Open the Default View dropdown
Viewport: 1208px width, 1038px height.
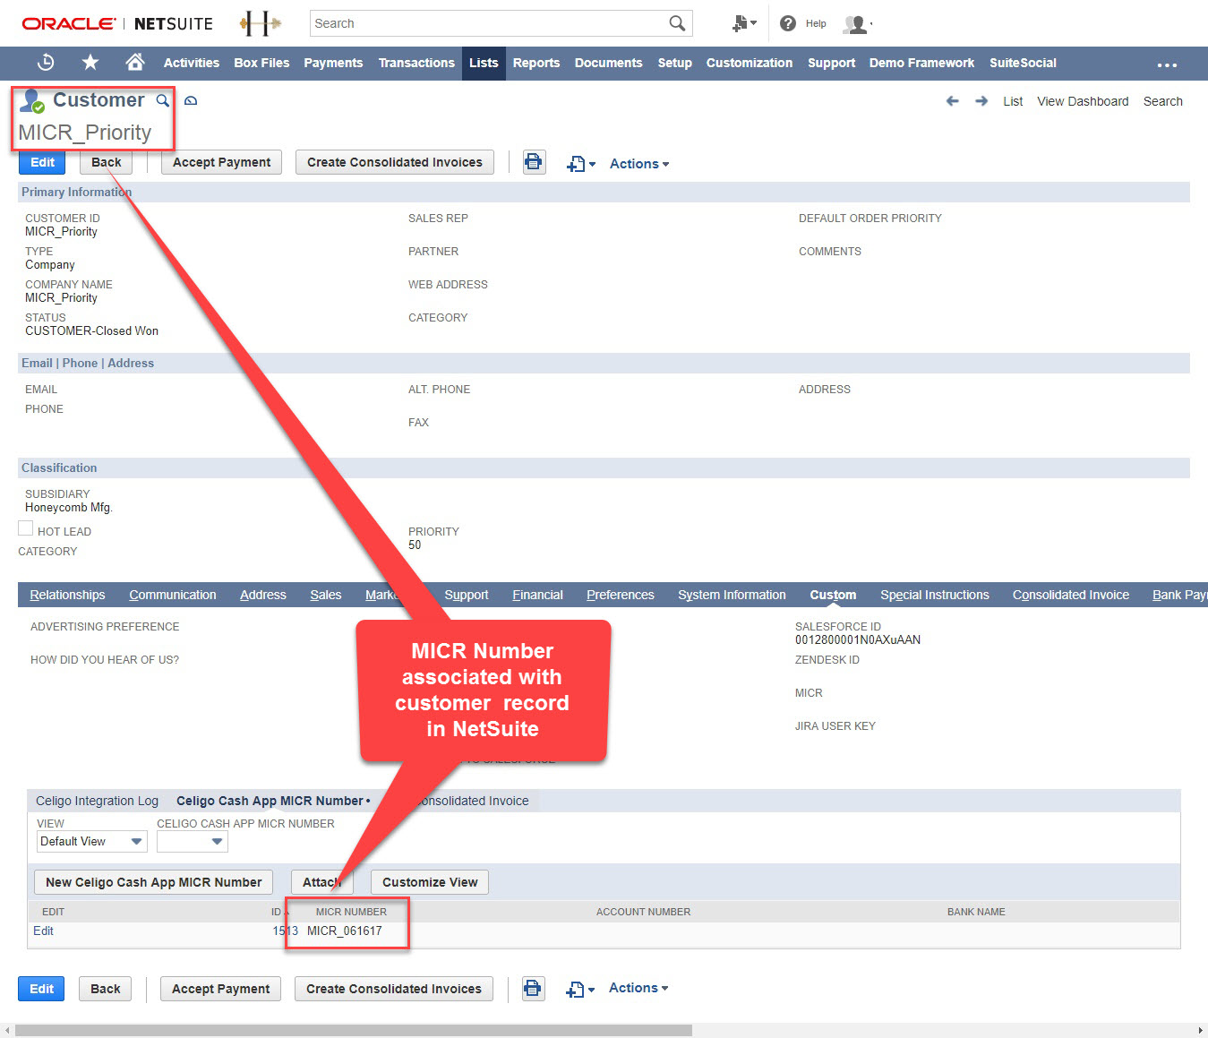coord(92,841)
